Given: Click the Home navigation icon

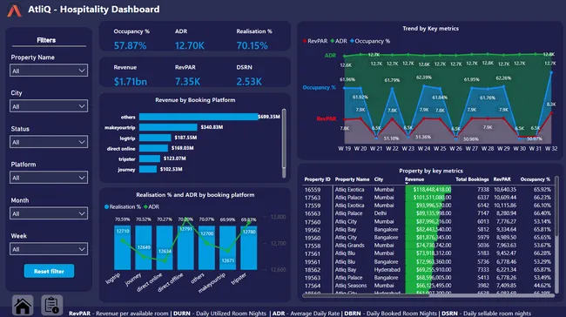Looking at the screenshot, I should (x=23, y=306).
